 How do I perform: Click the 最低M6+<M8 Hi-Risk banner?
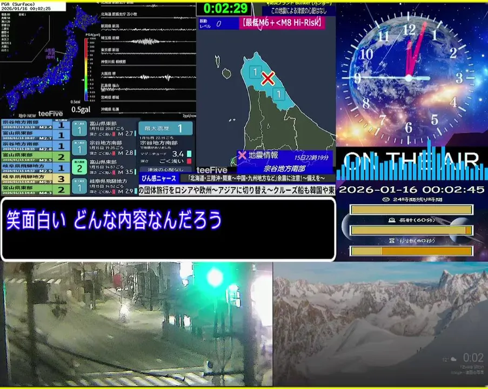[x=282, y=23]
